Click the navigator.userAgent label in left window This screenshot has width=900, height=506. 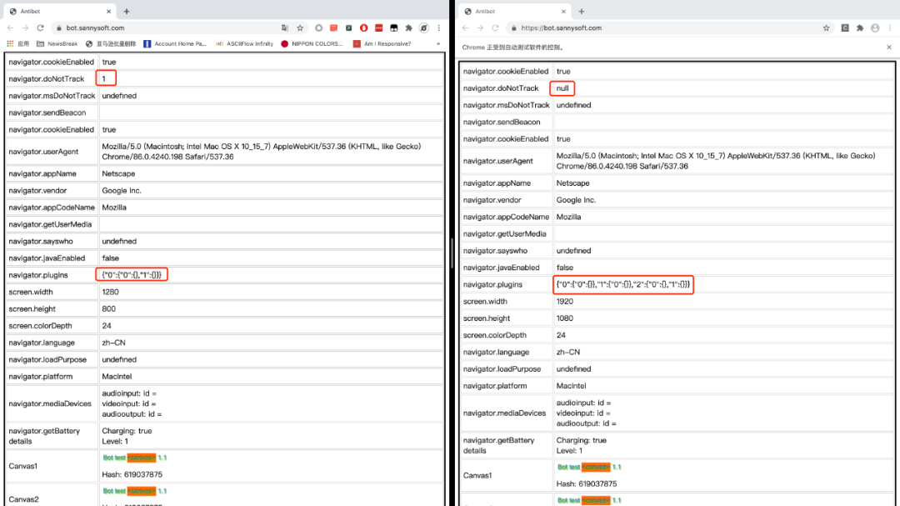click(43, 152)
